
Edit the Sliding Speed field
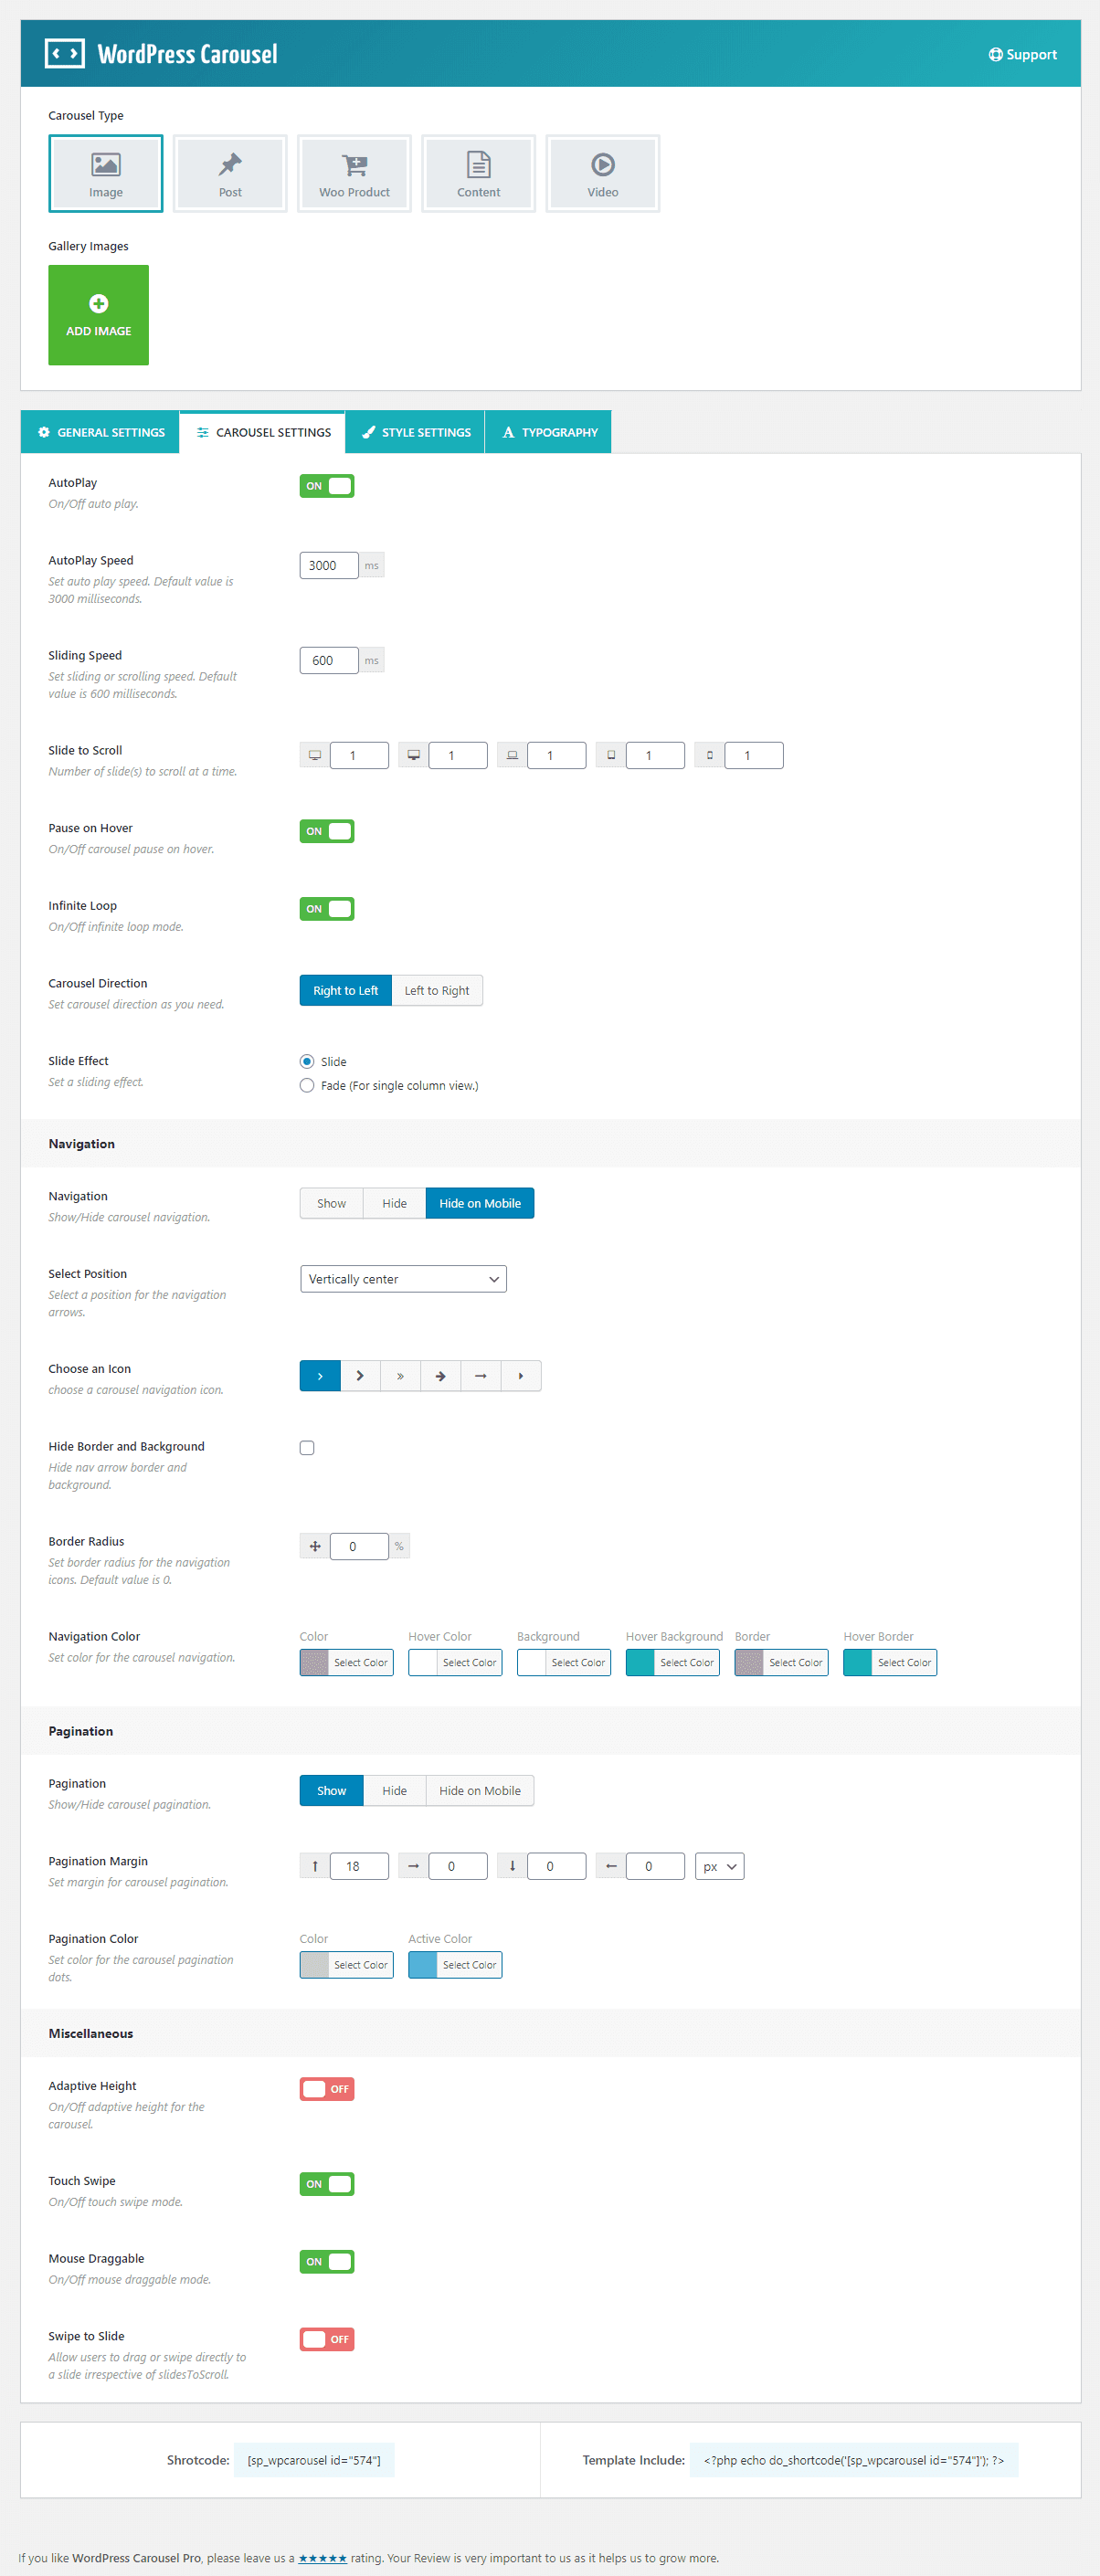click(x=329, y=660)
